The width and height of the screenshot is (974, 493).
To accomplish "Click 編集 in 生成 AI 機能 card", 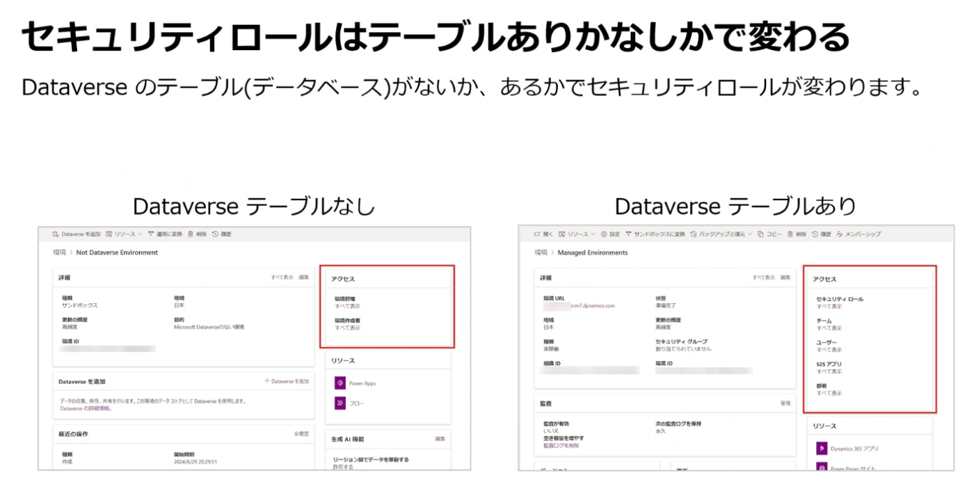I will pos(440,439).
